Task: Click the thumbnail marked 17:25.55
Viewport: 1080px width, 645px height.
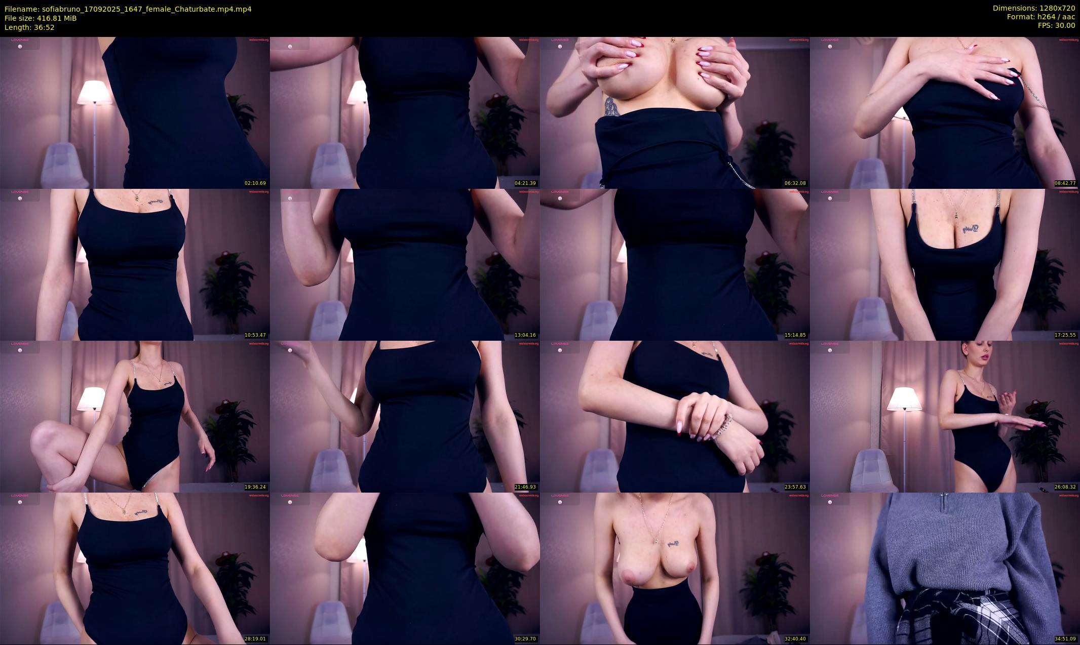Action: (x=945, y=264)
